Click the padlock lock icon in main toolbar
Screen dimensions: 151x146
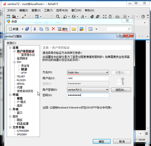click(110, 16)
